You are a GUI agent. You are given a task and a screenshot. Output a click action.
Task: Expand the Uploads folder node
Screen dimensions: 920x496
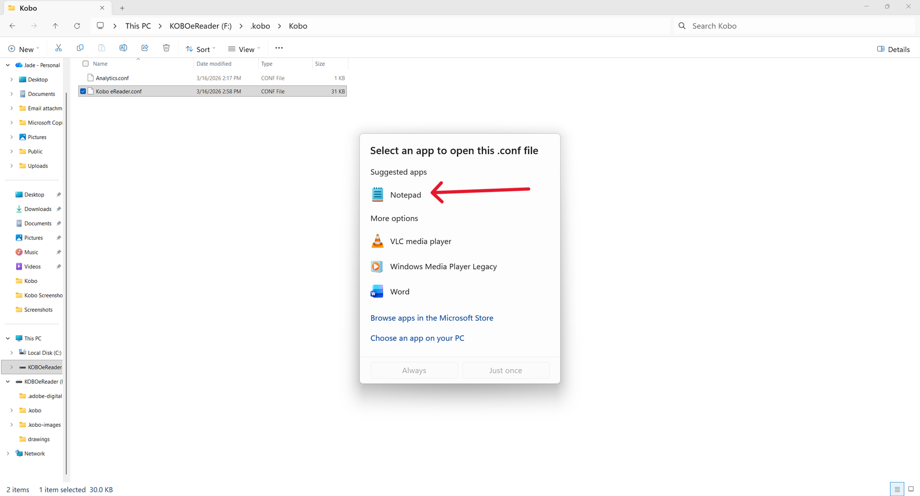pos(11,166)
